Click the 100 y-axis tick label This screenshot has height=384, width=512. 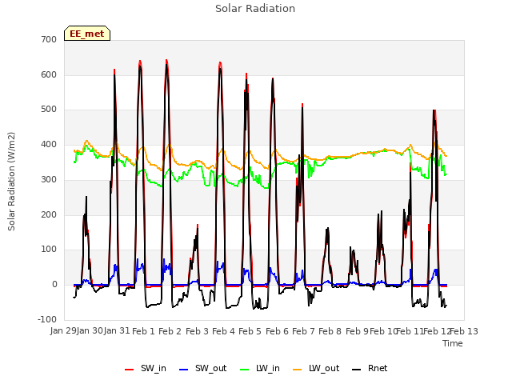tap(49, 250)
